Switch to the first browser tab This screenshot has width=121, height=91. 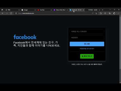click(x=12, y=10)
